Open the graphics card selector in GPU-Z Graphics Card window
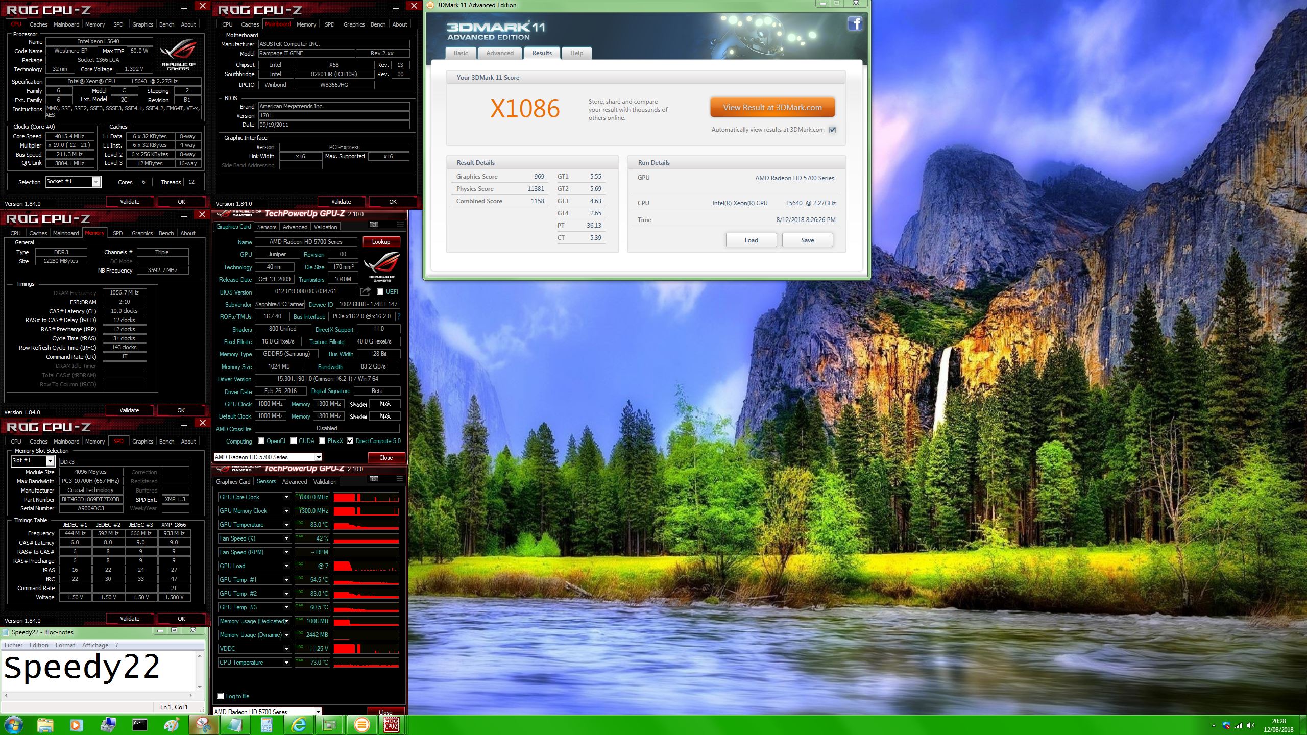 point(319,457)
